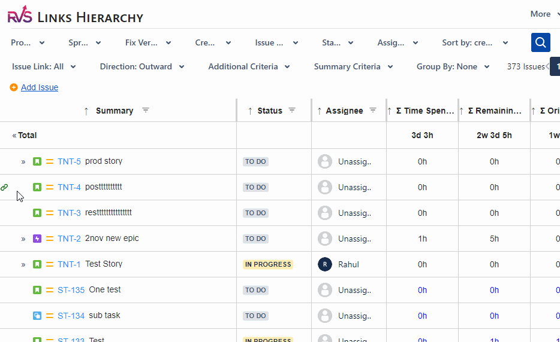Toggle sort arrow on Summary column
Screen dimensions: 560x342
click(86, 111)
